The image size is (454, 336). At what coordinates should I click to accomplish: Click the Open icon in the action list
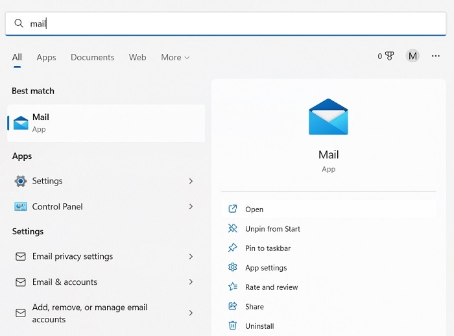pos(233,209)
